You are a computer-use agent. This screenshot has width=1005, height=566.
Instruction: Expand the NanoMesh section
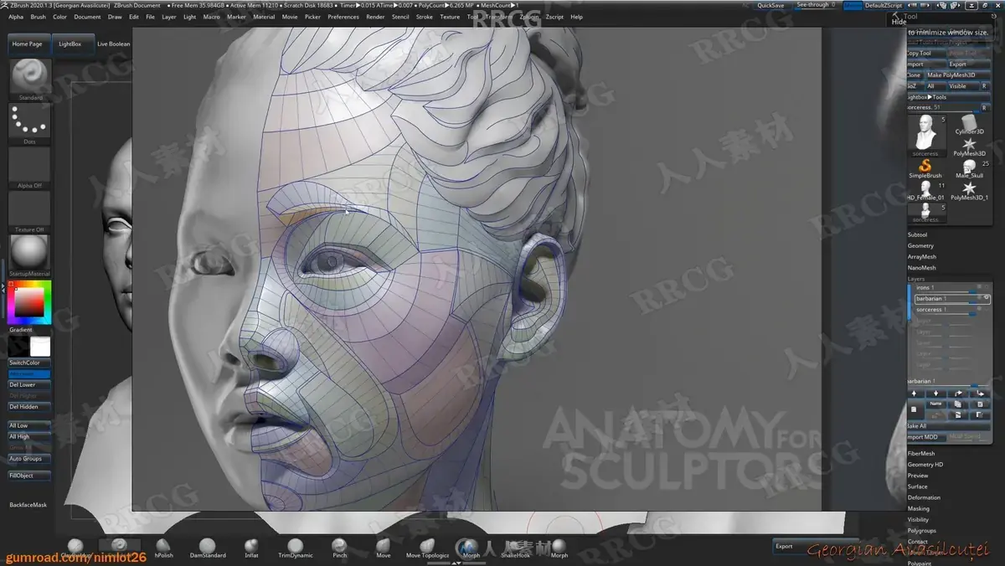[922, 267]
